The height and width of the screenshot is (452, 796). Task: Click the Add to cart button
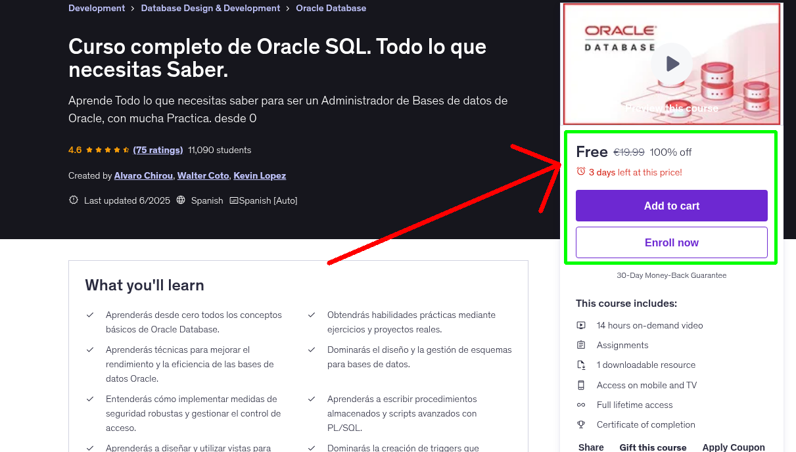point(671,206)
